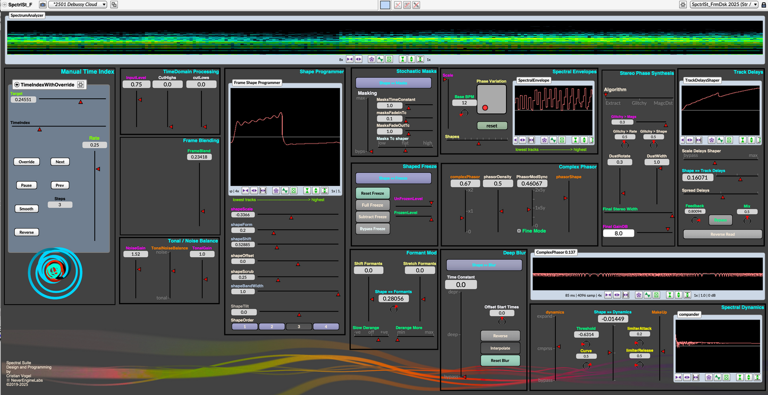Click the snowflake freeze icon under SpectrumAnalyzer

[x=372, y=59]
